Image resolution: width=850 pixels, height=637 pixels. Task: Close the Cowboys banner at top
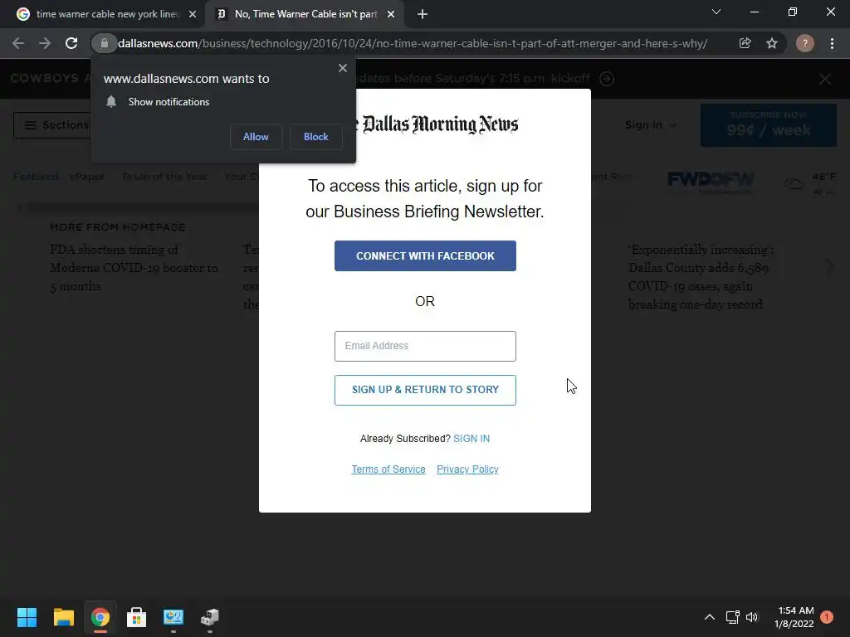(825, 79)
